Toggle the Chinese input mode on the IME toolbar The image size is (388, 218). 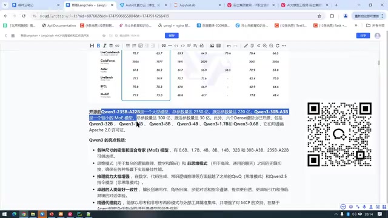click(351, 206)
